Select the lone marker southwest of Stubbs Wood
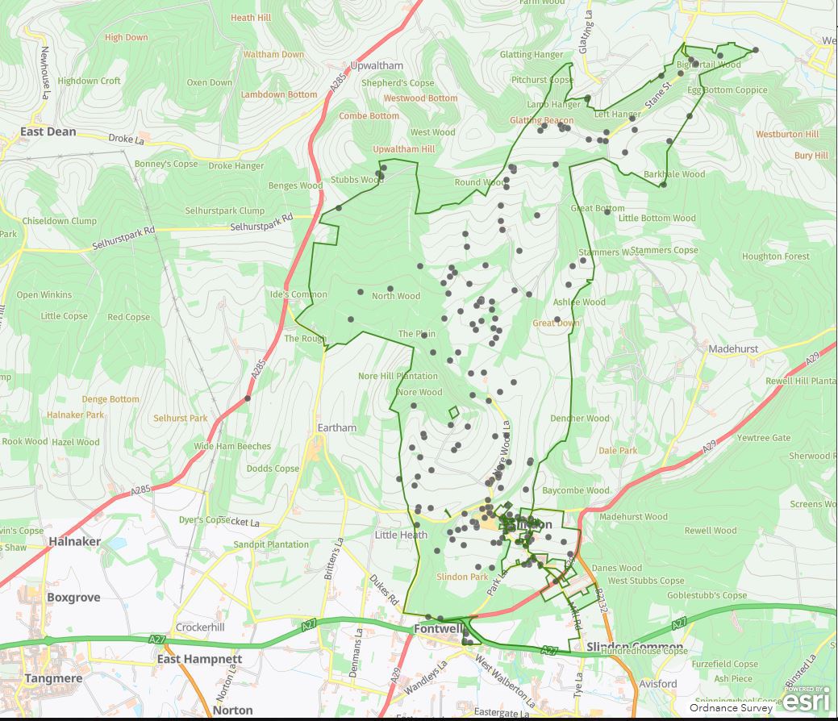 [339, 208]
